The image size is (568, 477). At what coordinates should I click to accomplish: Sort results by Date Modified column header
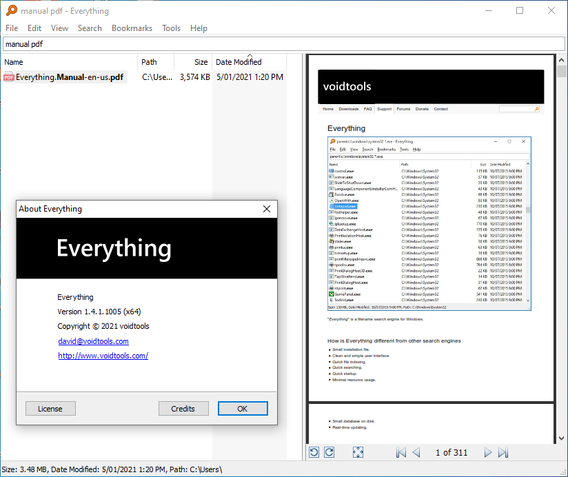[250, 62]
